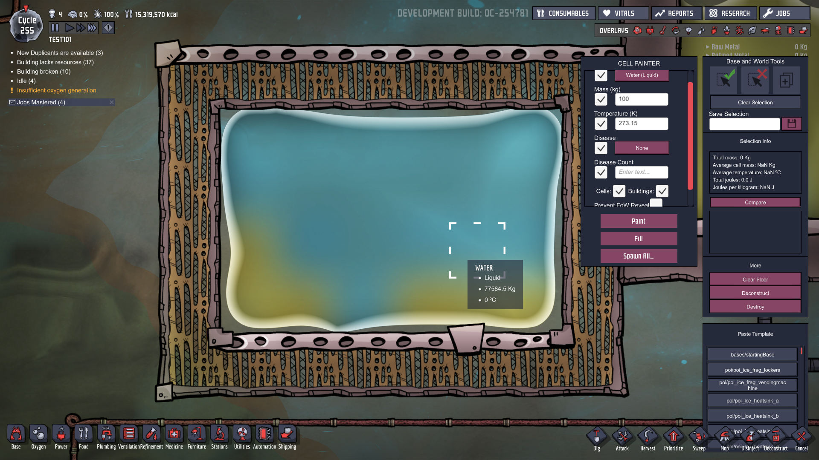Screen dimensions: 819x460
Task: Open the Research menu
Action: pyautogui.click(x=730, y=13)
